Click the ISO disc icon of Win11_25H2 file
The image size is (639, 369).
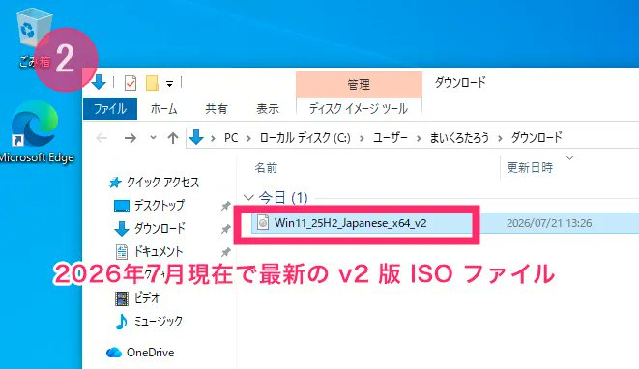tap(263, 223)
